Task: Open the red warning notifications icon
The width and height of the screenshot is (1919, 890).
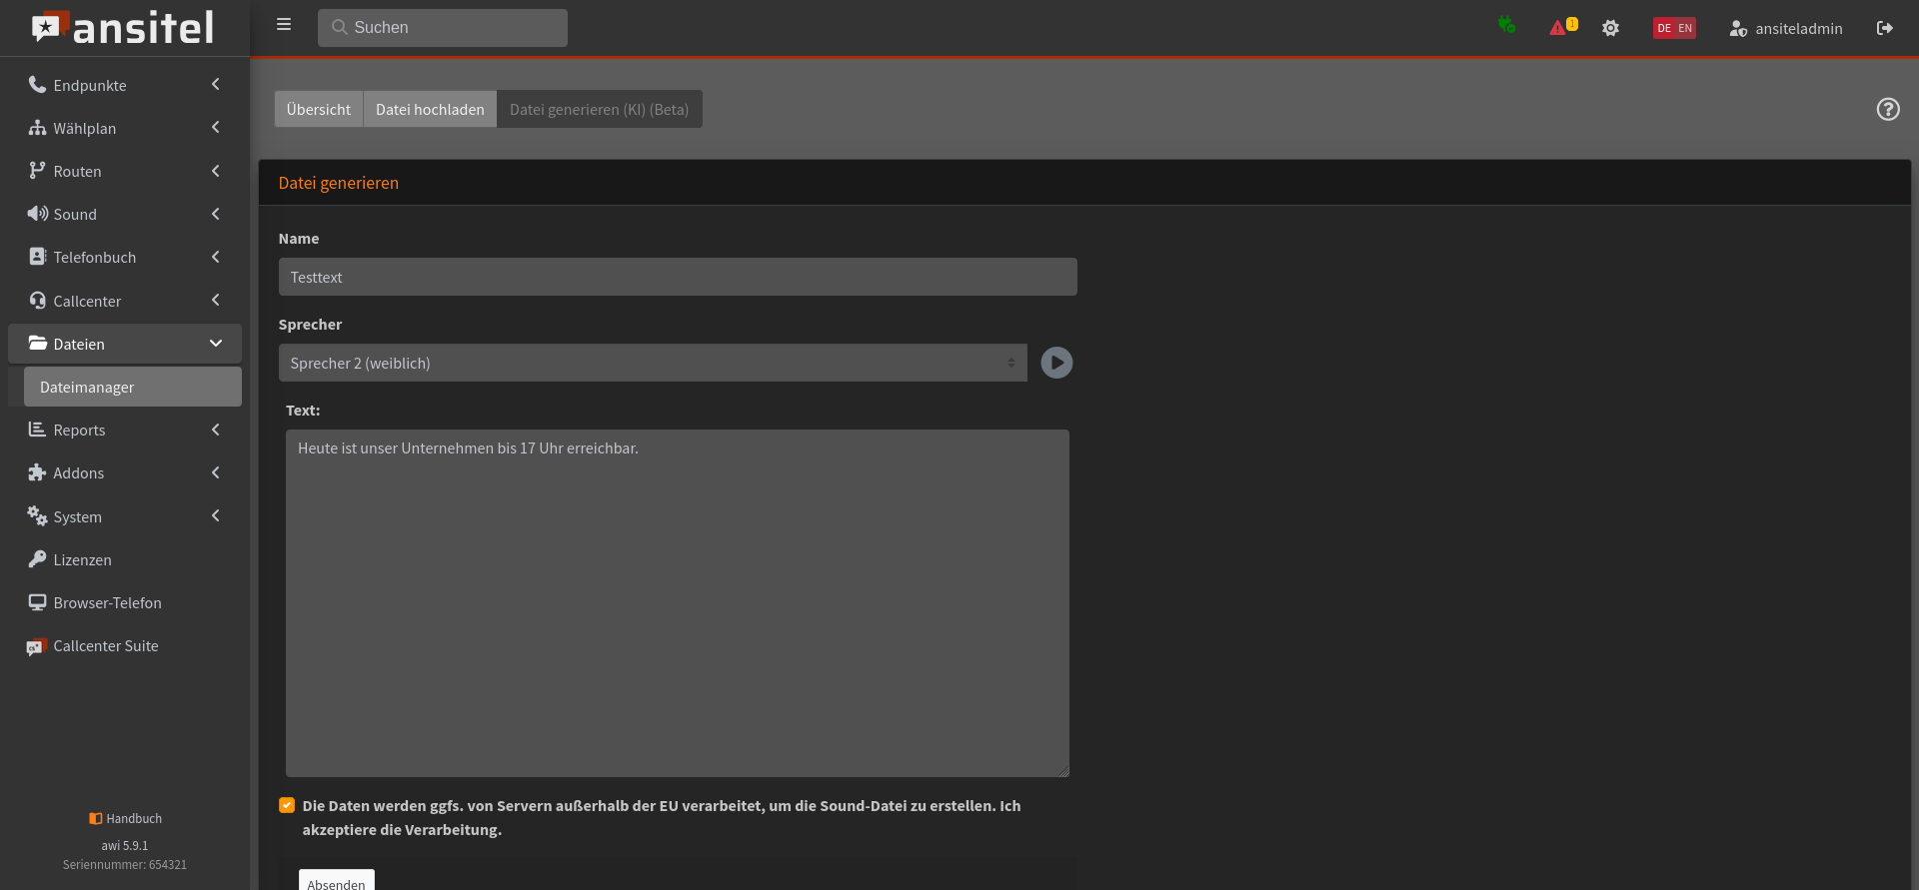Action: tap(1562, 27)
